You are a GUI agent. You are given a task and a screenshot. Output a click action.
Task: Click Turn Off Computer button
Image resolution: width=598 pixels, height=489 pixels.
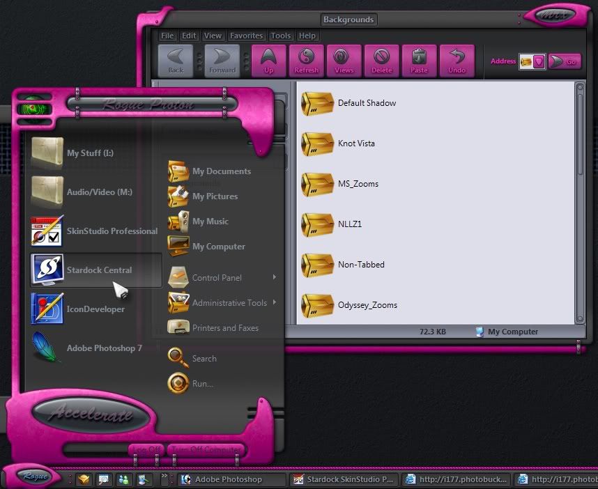tap(206, 450)
